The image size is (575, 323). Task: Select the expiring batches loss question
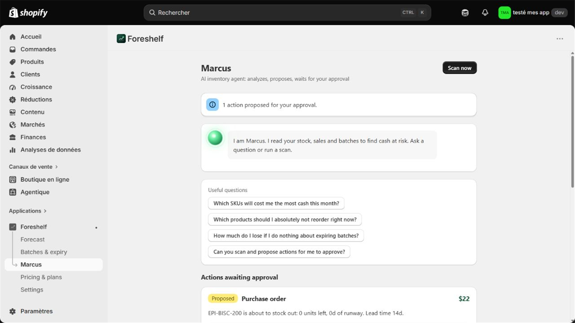[x=286, y=235]
